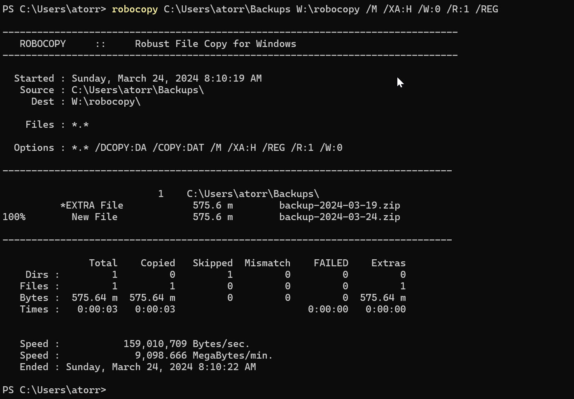Select the backup-2024-03-24.zip filename
The height and width of the screenshot is (399, 574).
[x=339, y=216]
